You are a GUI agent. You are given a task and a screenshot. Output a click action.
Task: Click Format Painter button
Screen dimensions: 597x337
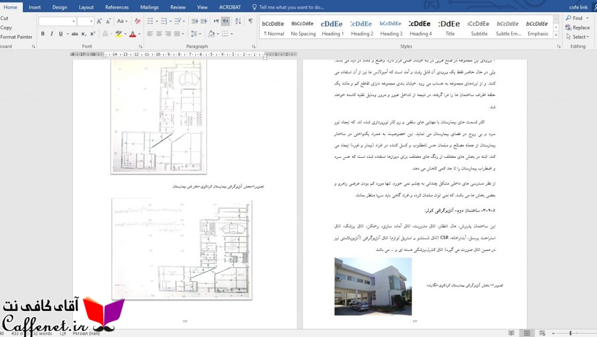point(16,37)
